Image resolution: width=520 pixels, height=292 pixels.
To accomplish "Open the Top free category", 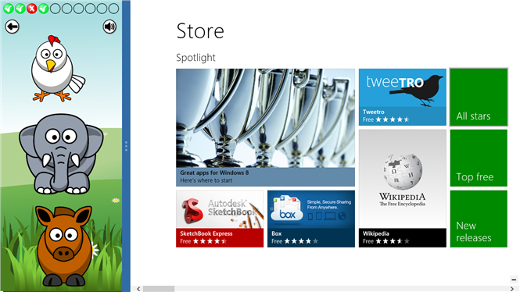I will 479,158.
